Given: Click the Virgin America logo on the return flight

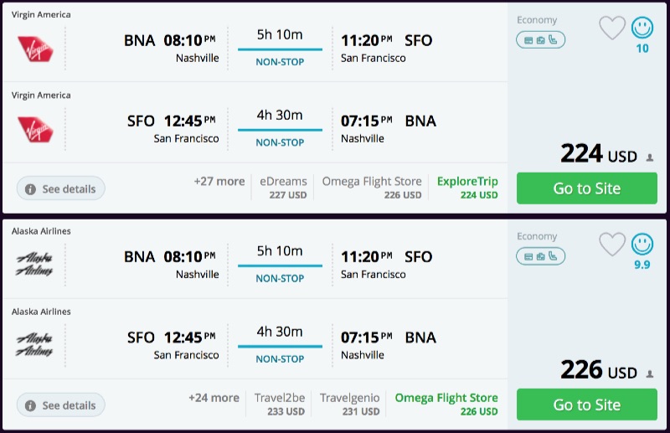Looking at the screenshot, I should pos(35,129).
